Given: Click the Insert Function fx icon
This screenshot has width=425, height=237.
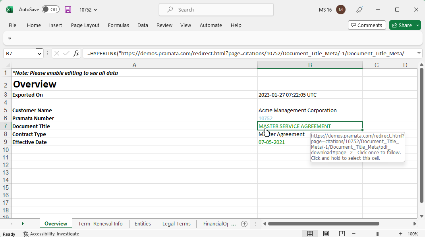Looking at the screenshot, I should [76, 53].
